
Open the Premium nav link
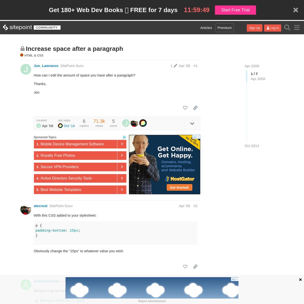[225, 28]
